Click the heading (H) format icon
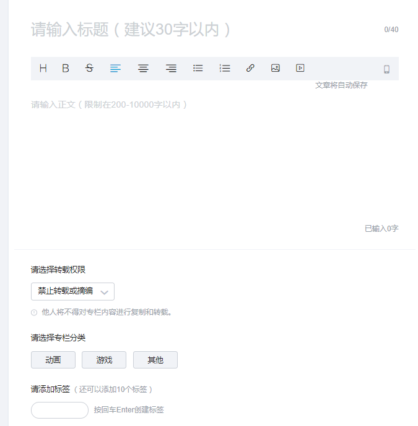Viewport: 418px width, 426px height. click(43, 69)
